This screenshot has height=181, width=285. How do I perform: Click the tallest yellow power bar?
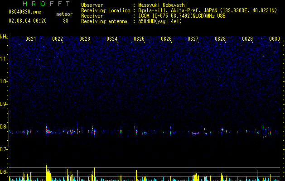(x=47, y=173)
